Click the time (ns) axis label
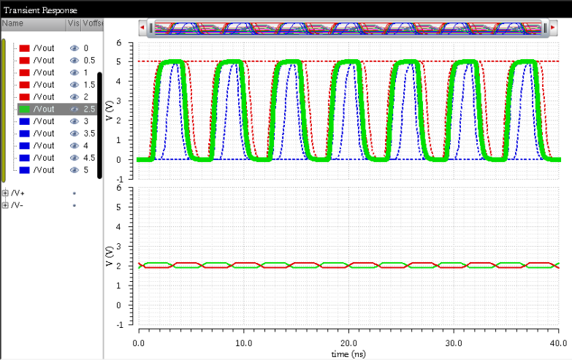Screen dimensions: 572x360 tap(348, 354)
